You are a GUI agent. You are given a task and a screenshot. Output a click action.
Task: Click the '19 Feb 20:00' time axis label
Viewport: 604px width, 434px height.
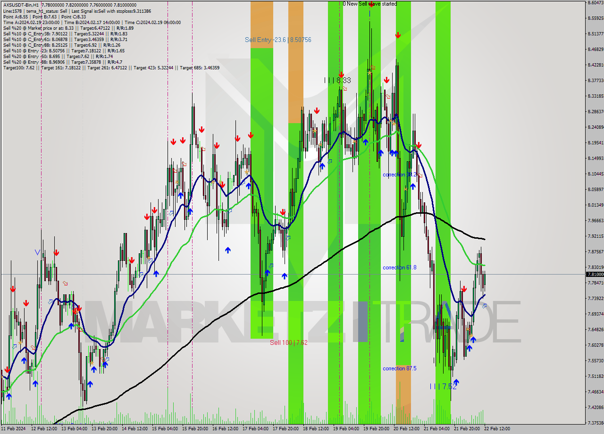pos(377,429)
